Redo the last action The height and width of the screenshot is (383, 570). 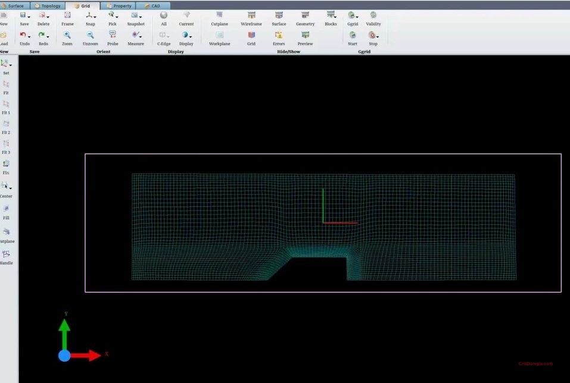tap(42, 35)
